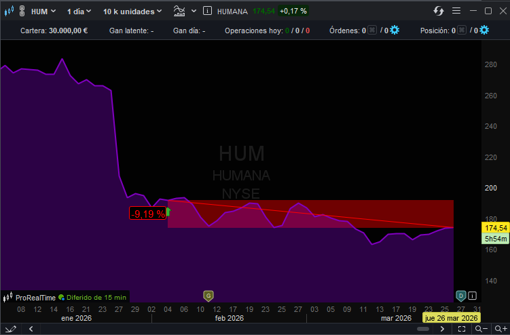Image resolution: width=510 pixels, height=335 pixels.
Task: Click the 174,54 current price label
Action: tap(496, 228)
